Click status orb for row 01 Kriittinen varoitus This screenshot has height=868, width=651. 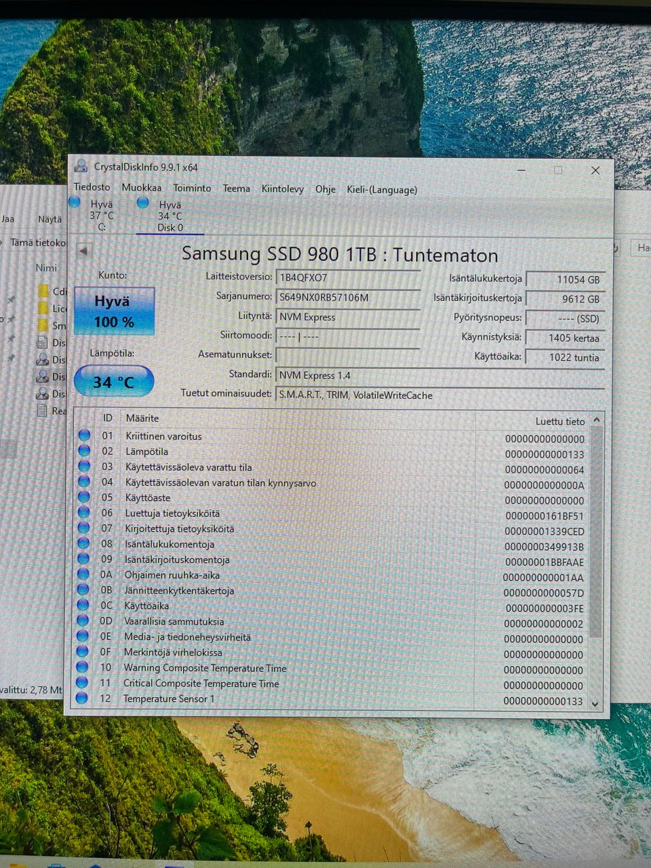click(85, 435)
